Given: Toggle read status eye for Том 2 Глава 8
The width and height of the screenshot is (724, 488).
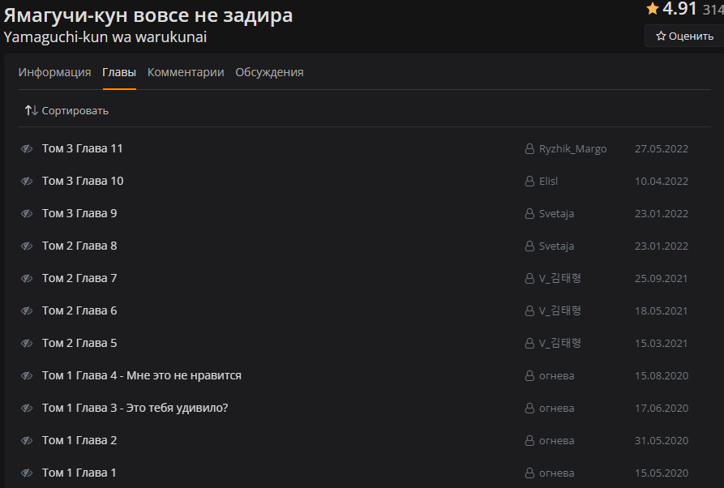Looking at the screenshot, I should coord(27,246).
